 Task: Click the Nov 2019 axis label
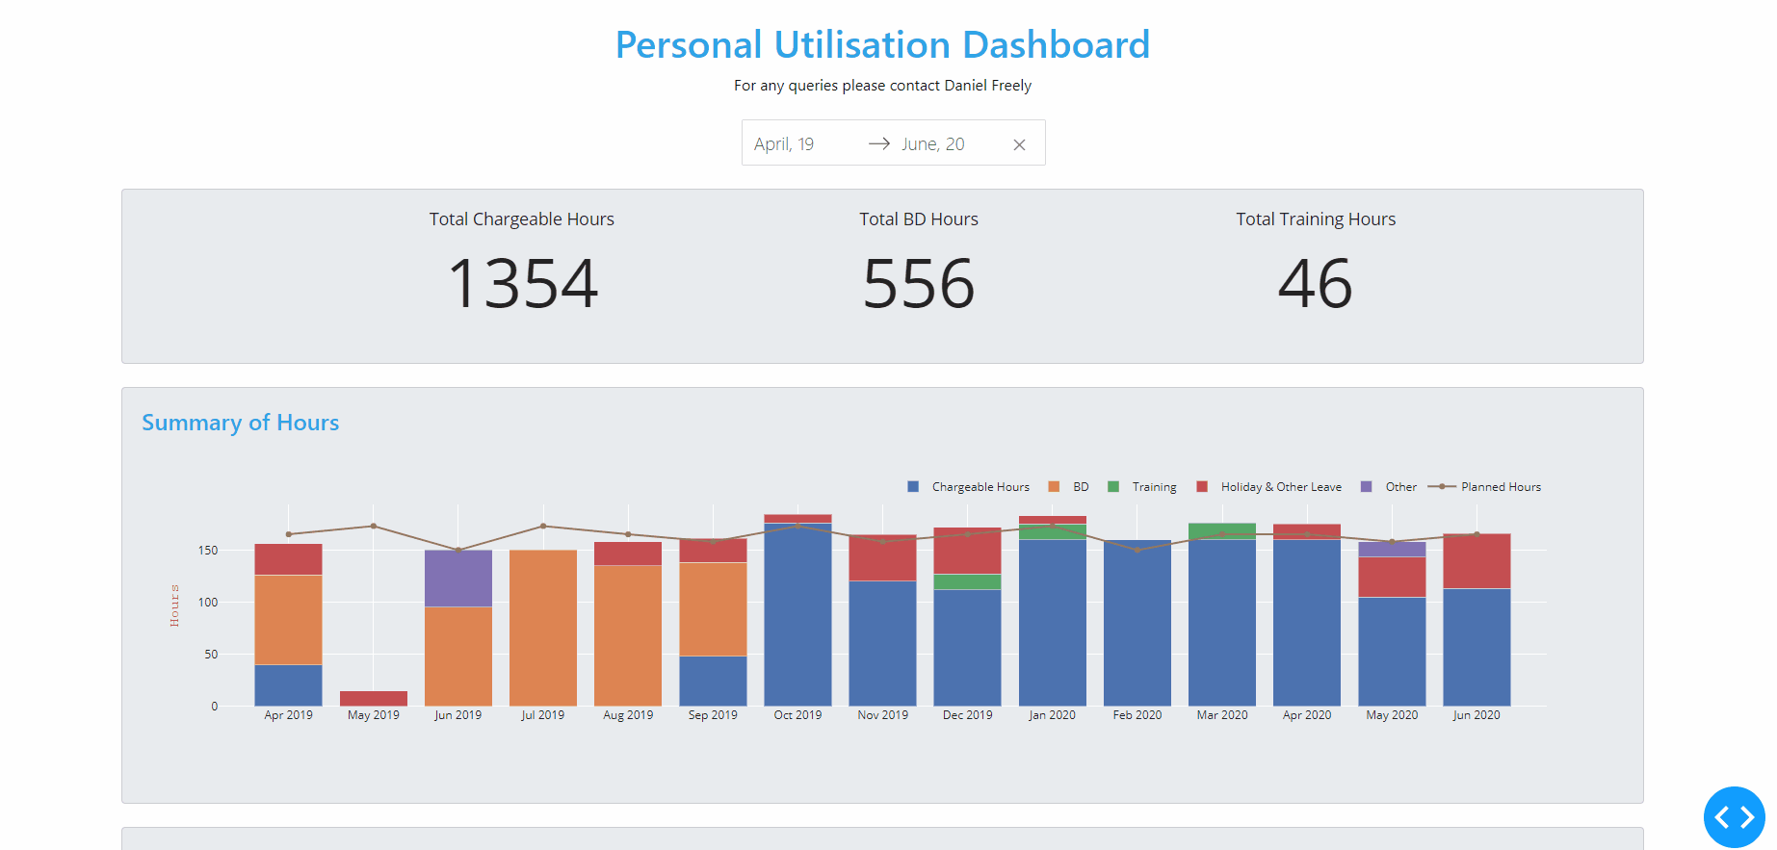tap(882, 715)
